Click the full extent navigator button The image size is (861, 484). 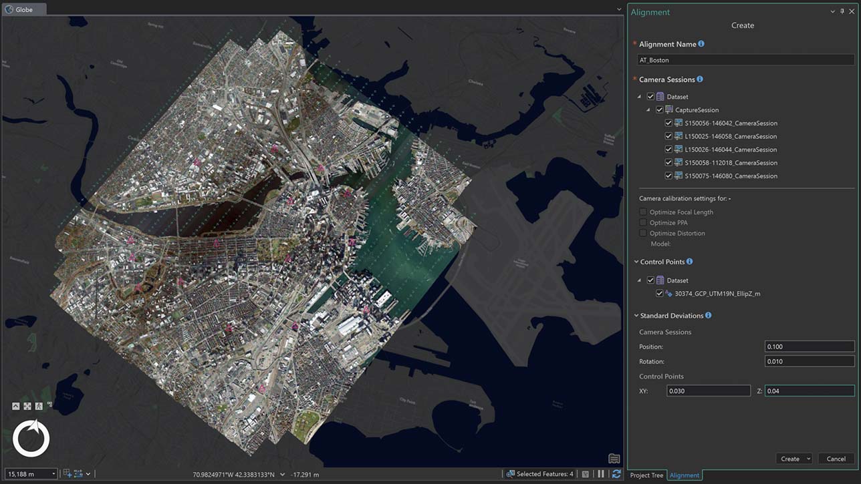pos(27,406)
